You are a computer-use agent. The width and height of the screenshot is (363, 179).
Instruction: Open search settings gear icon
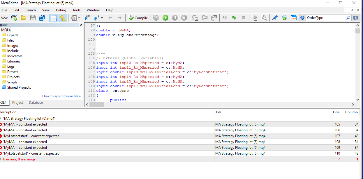(302, 18)
